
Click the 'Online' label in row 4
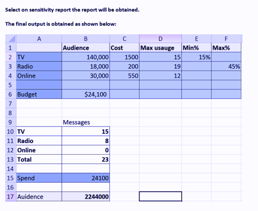[39, 76]
